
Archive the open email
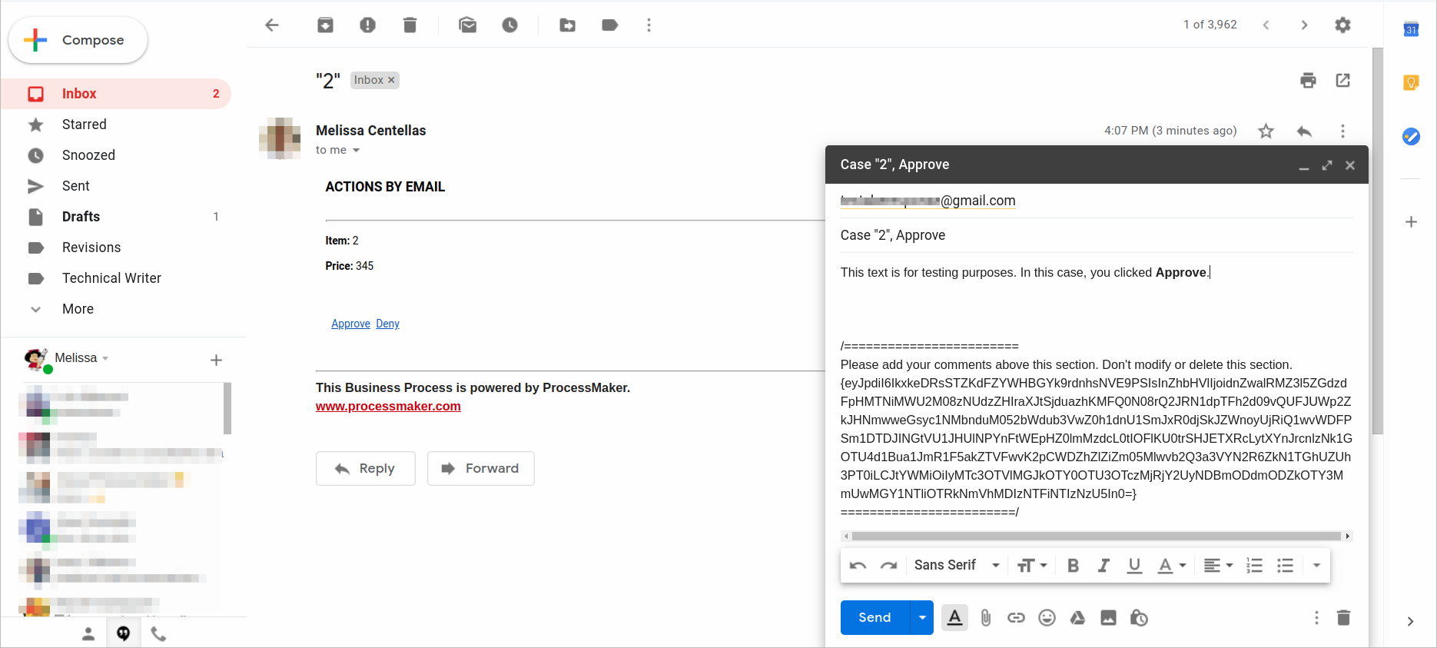325,25
